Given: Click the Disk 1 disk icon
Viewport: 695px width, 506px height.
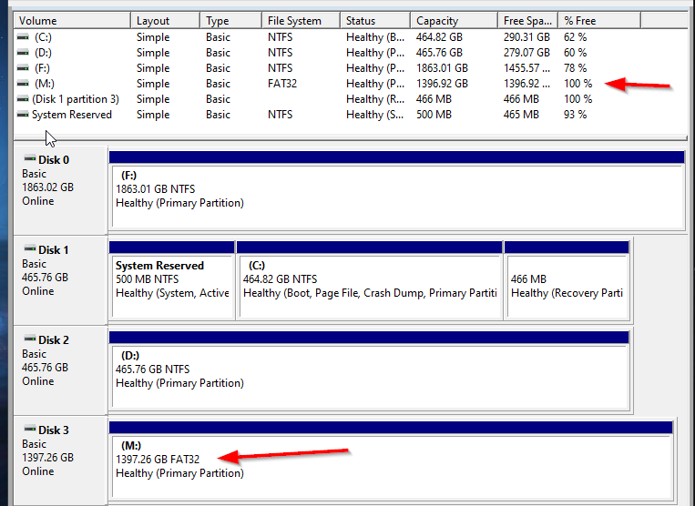Looking at the screenshot, I should (30, 248).
